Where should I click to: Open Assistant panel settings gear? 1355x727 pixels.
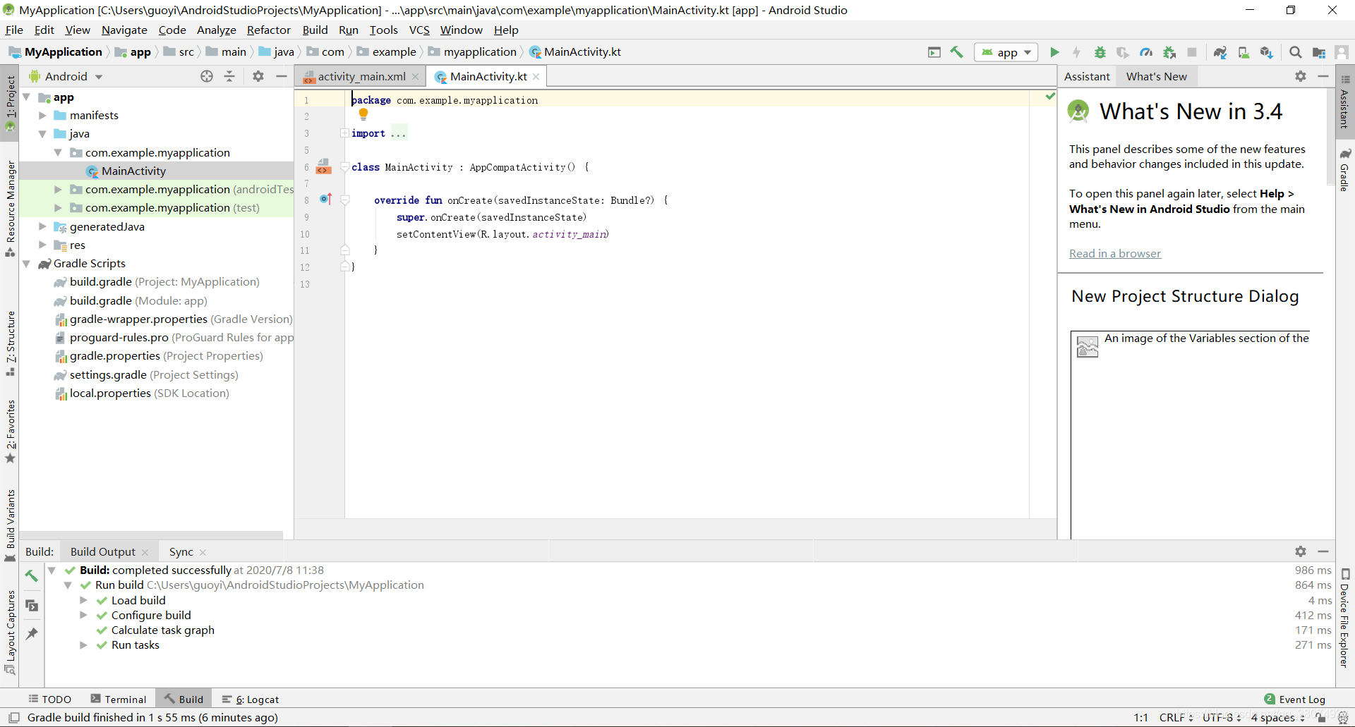pos(1301,76)
